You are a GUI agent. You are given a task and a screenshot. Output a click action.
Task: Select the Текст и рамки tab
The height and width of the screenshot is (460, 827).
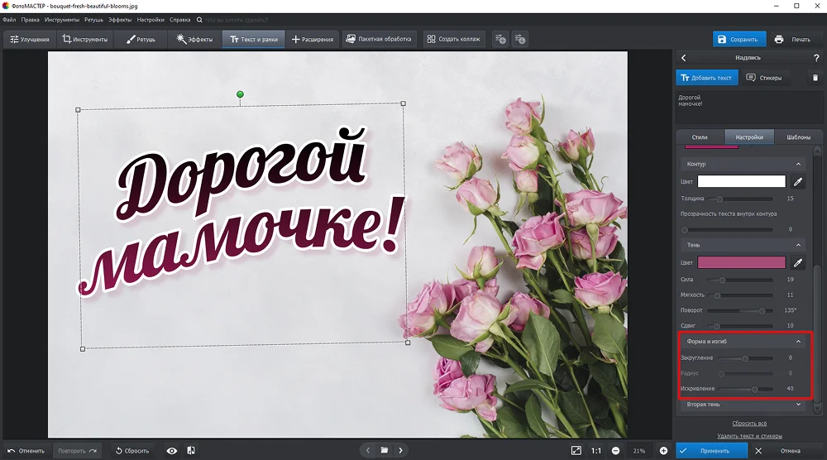pyautogui.click(x=254, y=39)
